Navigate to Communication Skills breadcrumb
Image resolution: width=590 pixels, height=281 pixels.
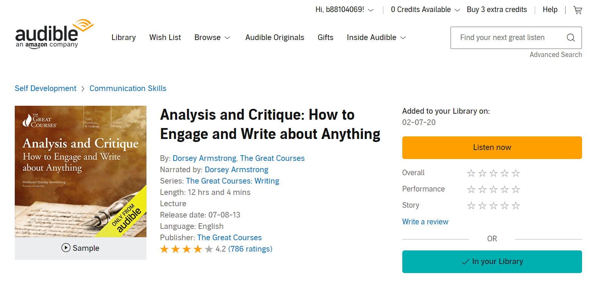[x=128, y=88]
